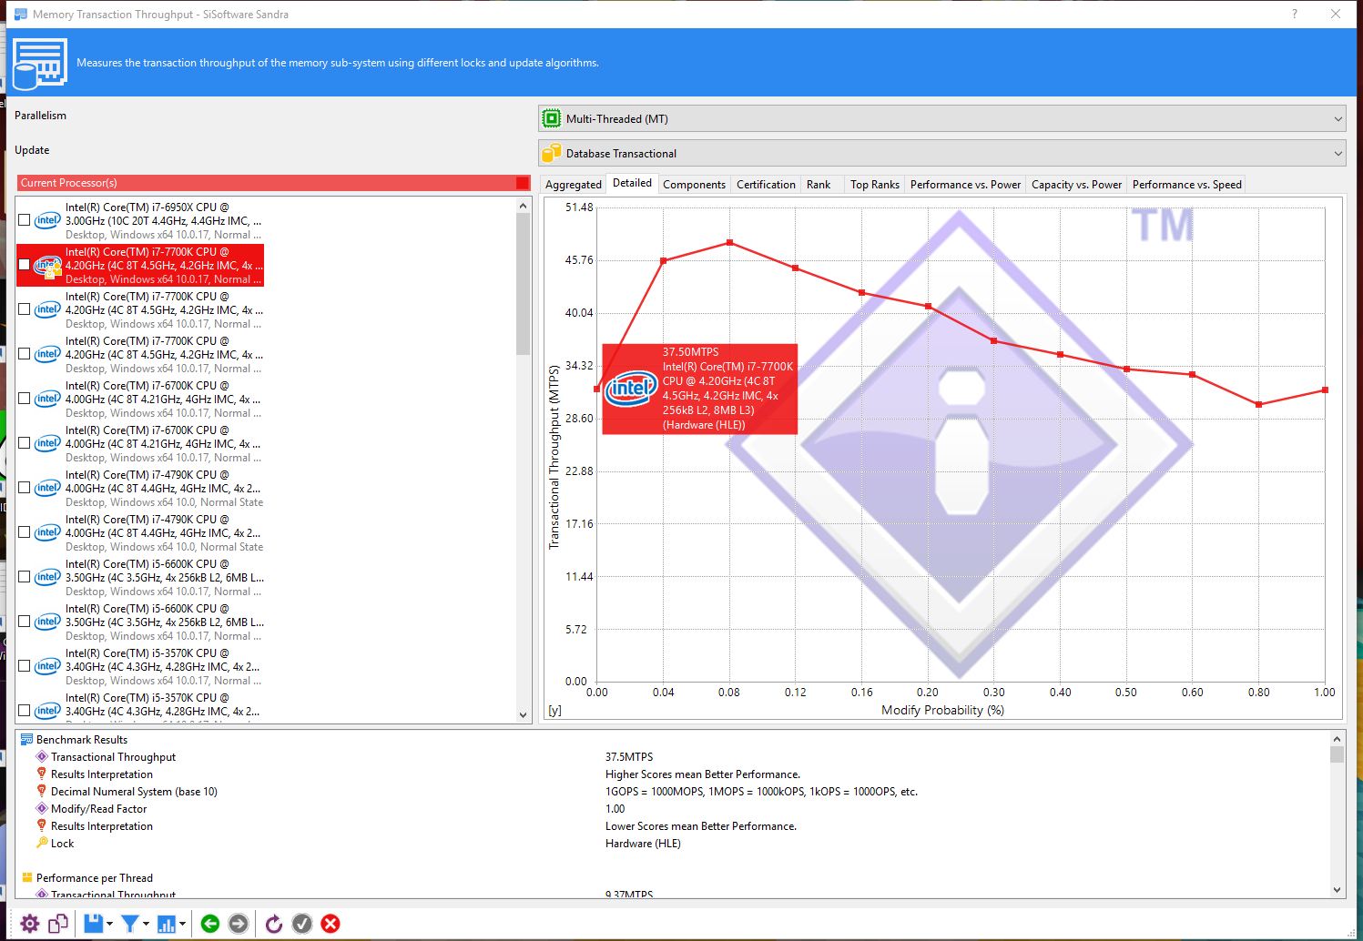The image size is (1363, 941).
Task: Check the first i7-4790K processor checkbox
Action: pyautogui.click(x=25, y=488)
